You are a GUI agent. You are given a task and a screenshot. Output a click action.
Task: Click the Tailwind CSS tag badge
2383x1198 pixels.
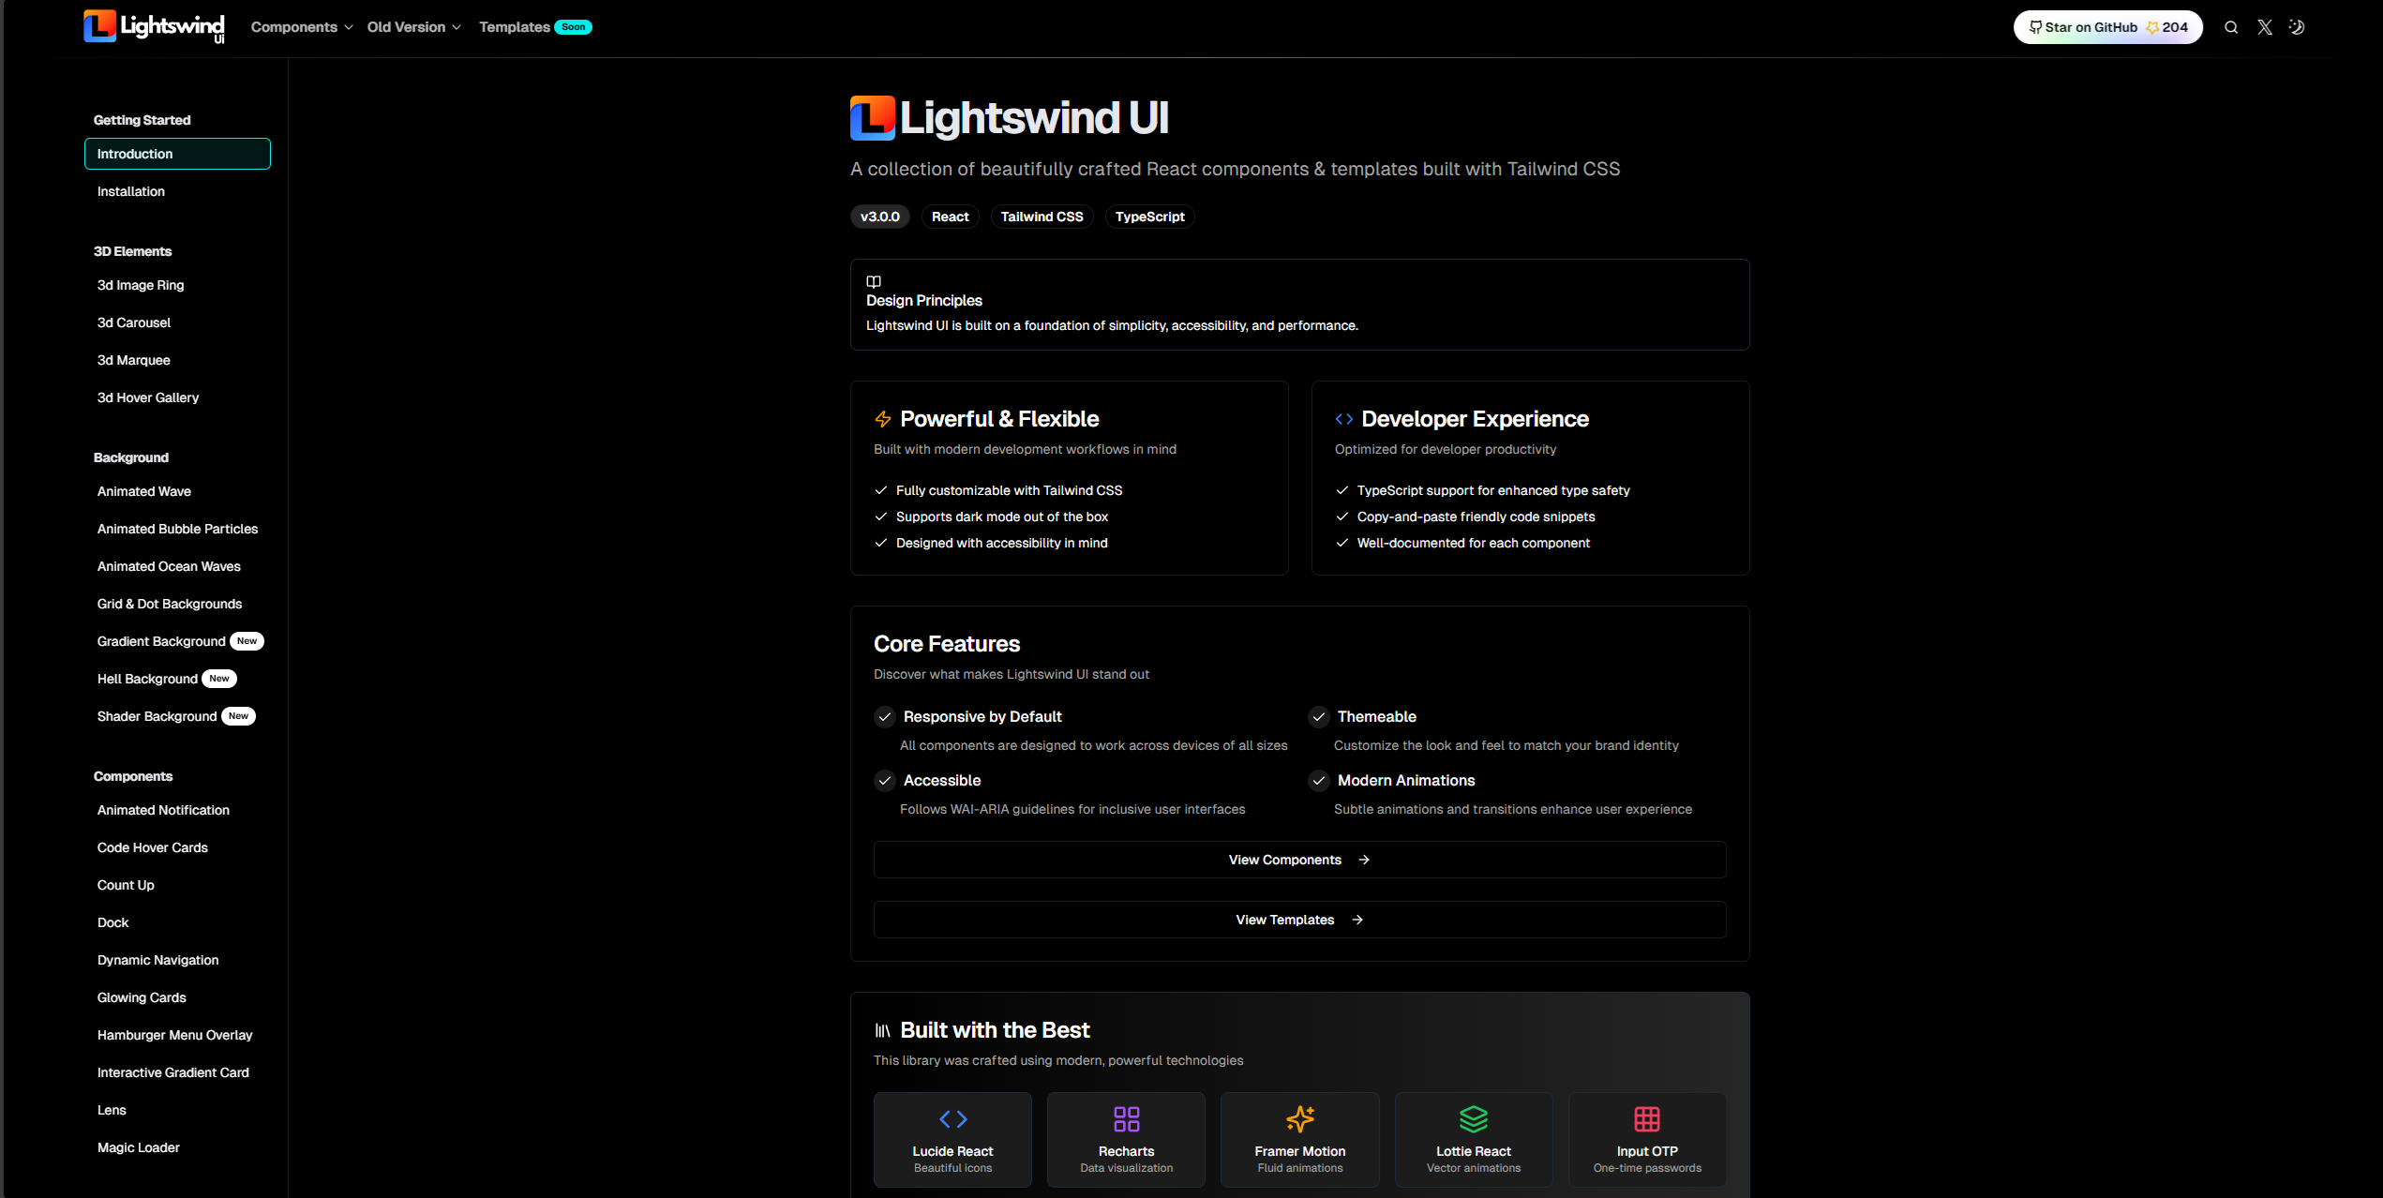(x=1042, y=217)
